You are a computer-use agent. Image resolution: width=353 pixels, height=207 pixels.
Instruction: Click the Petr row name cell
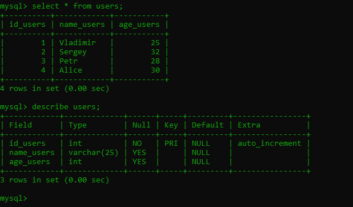click(x=68, y=61)
